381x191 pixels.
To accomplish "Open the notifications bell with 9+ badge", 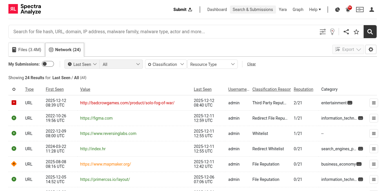I will (x=348, y=10).
